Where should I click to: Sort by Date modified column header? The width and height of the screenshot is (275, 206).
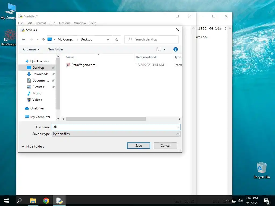[x=153, y=57]
